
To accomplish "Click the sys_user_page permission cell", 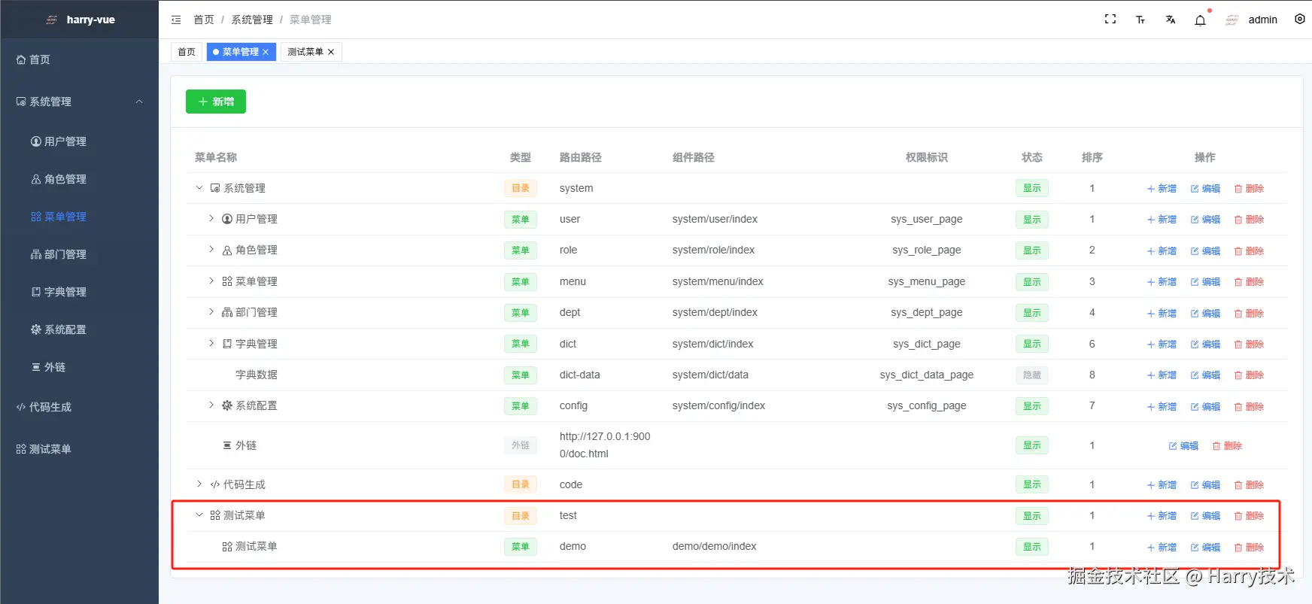I will 927,219.
